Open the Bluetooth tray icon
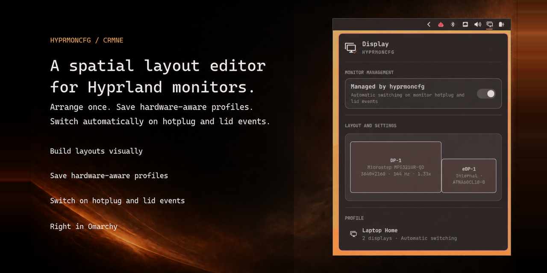The width and height of the screenshot is (547, 273). [x=453, y=24]
